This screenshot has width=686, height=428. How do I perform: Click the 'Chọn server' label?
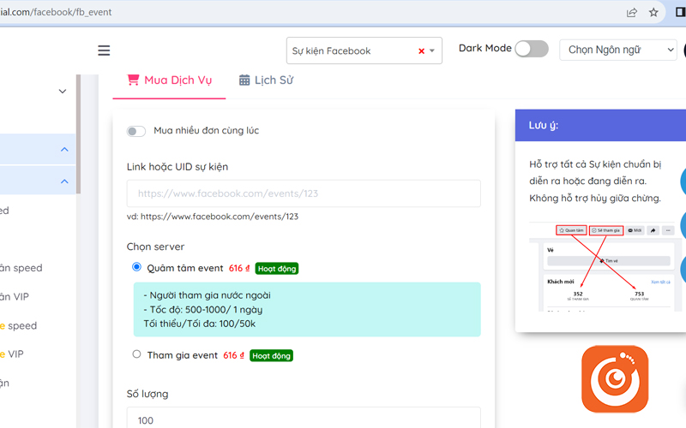click(155, 247)
